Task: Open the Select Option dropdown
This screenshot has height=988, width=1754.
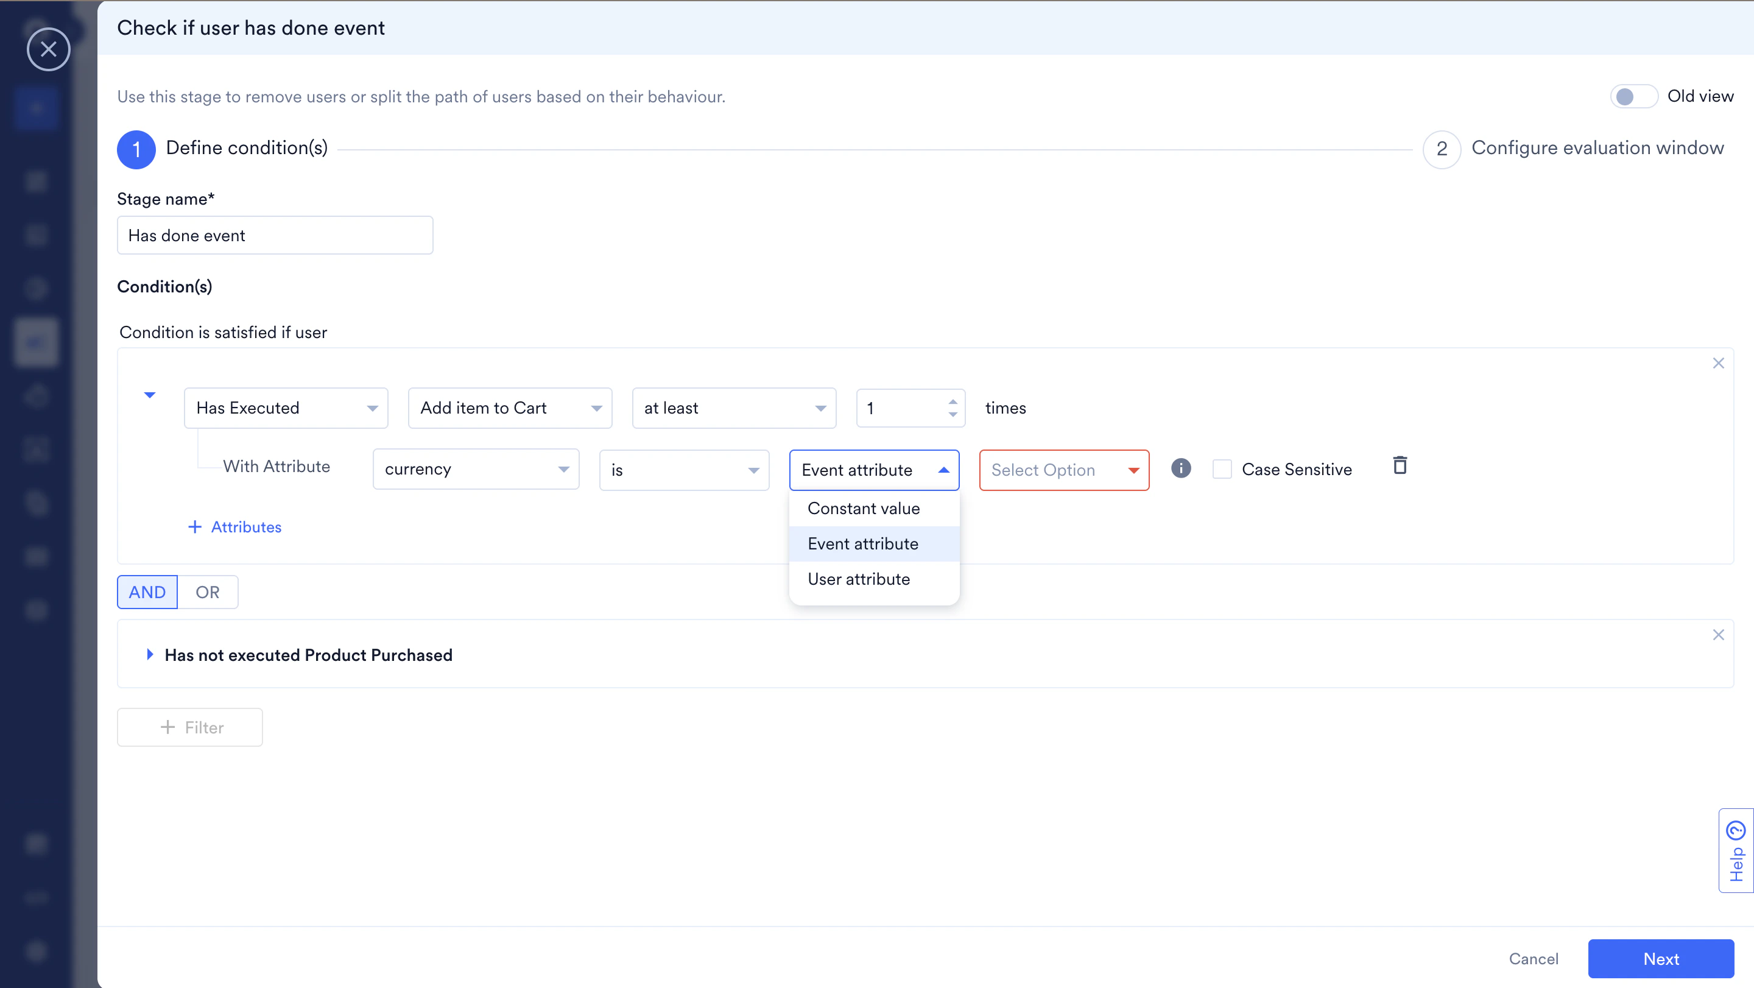Action: (x=1063, y=470)
